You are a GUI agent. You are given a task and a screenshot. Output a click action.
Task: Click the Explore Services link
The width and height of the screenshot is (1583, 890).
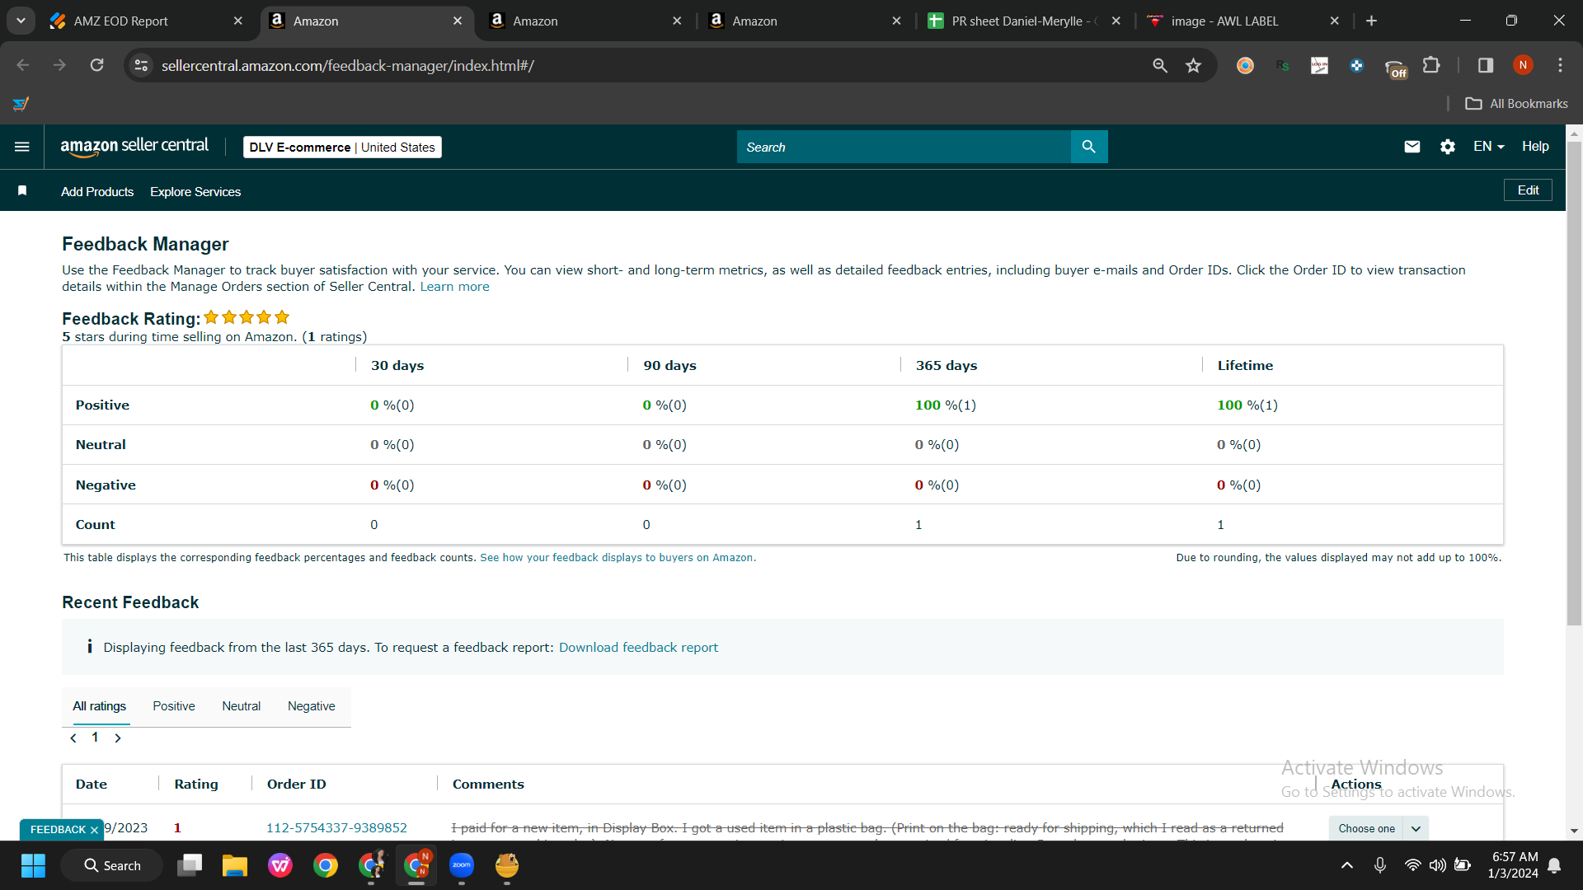pyautogui.click(x=195, y=192)
